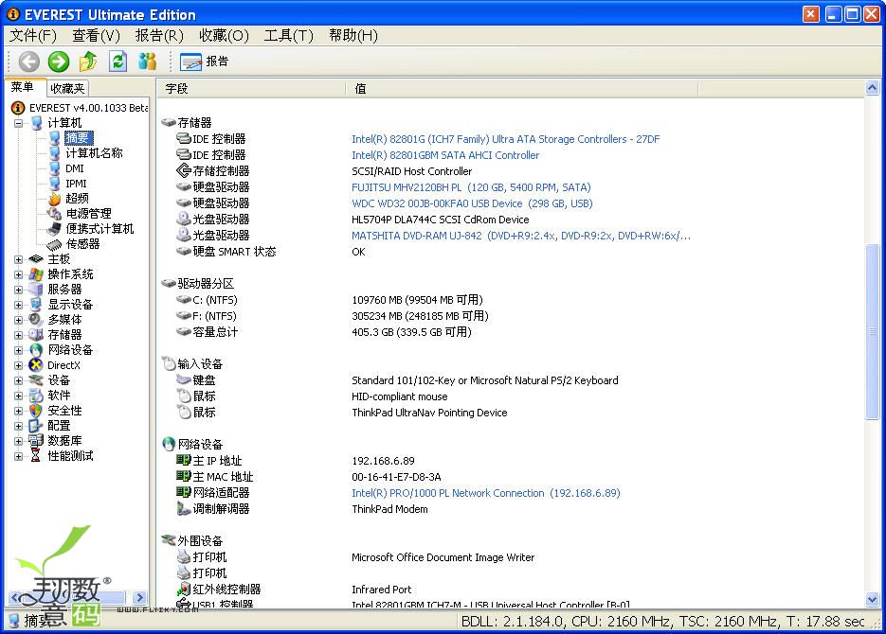Click the 数据库 database icon
Screen dimensions: 886x634
[x=36, y=441]
